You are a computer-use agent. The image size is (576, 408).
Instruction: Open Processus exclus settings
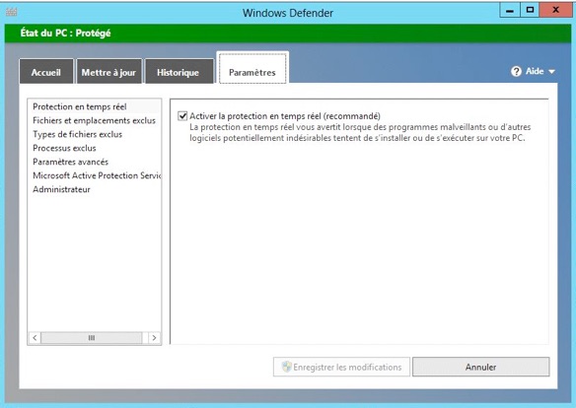click(x=94, y=148)
